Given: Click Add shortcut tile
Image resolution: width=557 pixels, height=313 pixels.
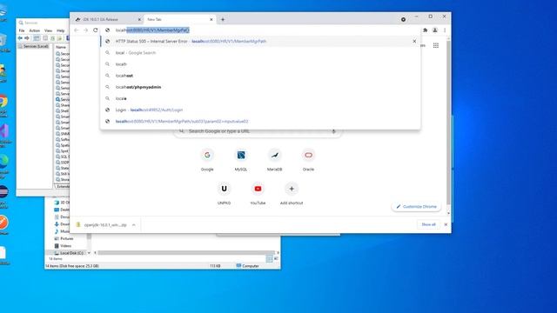Looking at the screenshot, I should click(292, 194).
